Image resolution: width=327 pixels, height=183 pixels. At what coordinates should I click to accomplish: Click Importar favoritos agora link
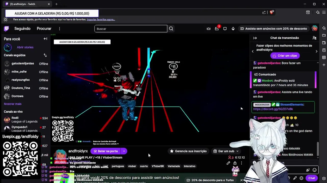click(x=101, y=20)
